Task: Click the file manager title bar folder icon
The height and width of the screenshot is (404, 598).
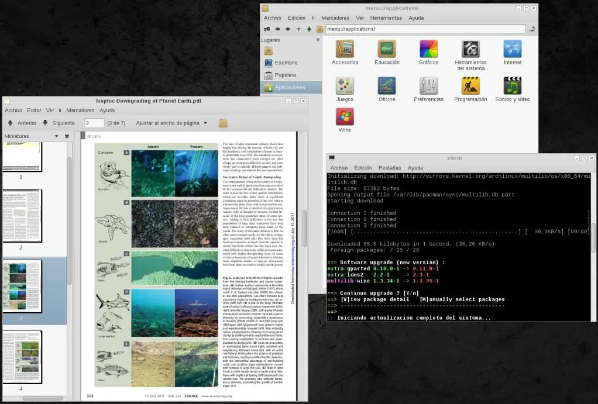Action: 266,8
